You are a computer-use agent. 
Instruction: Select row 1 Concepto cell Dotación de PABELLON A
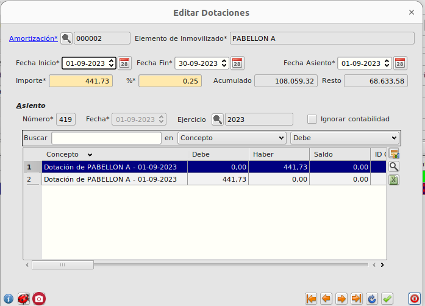pyautogui.click(x=115, y=167)
